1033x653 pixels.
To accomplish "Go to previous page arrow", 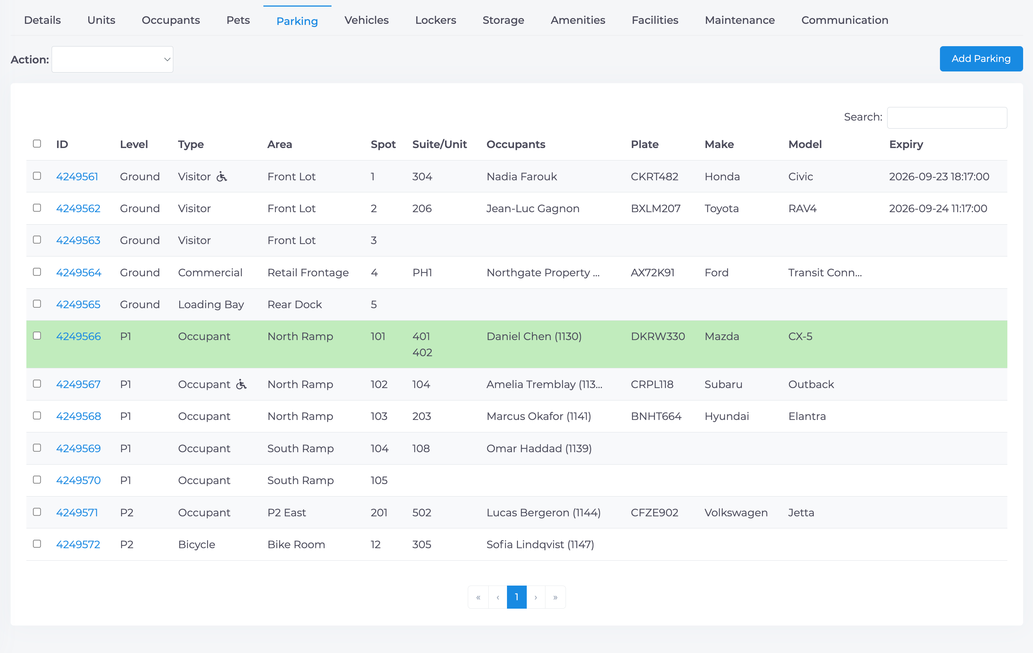I will pyautogui.click(x=497, y=597).
